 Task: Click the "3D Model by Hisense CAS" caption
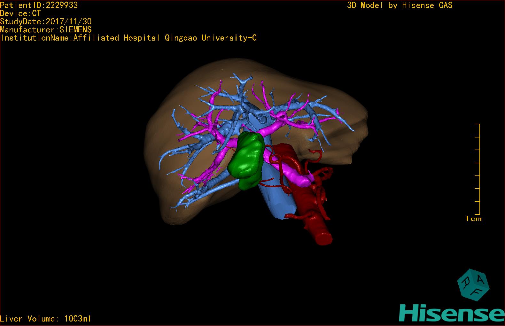pos(400,5)
